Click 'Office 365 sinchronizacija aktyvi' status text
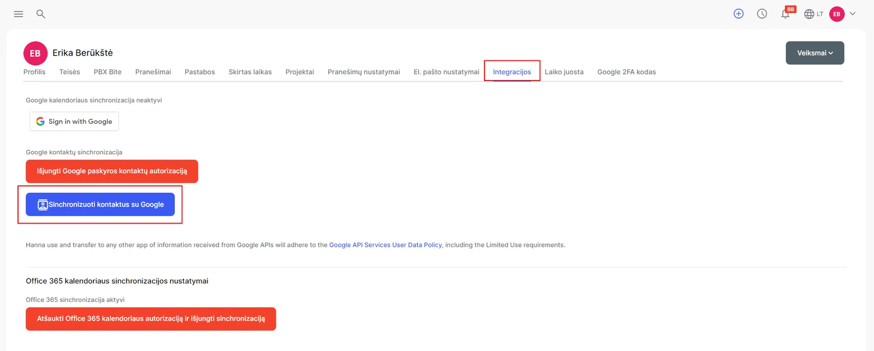This screenshot has height=351, width=874. click(75, 300)
